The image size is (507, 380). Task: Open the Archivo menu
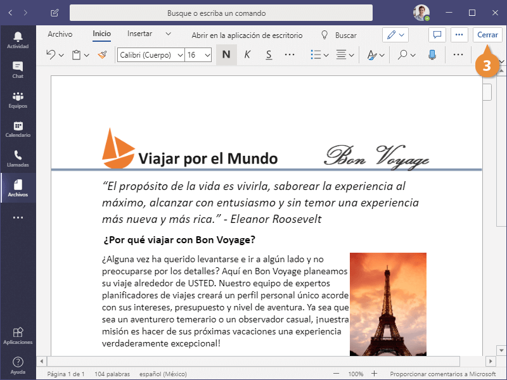61,34
